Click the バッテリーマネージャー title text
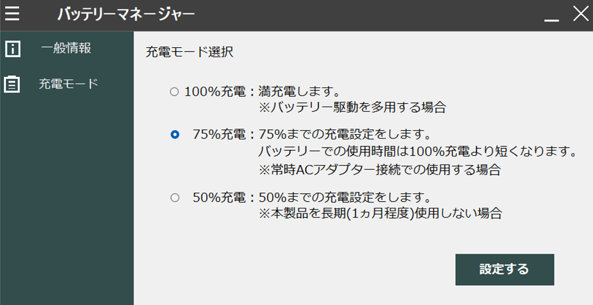Viewport: 593px width, 305px height. pyautogui.click(x=126, y=14)
